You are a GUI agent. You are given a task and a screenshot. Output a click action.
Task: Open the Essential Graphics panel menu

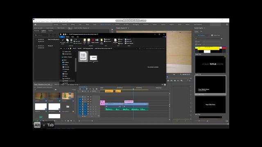[x=205, y=28]
